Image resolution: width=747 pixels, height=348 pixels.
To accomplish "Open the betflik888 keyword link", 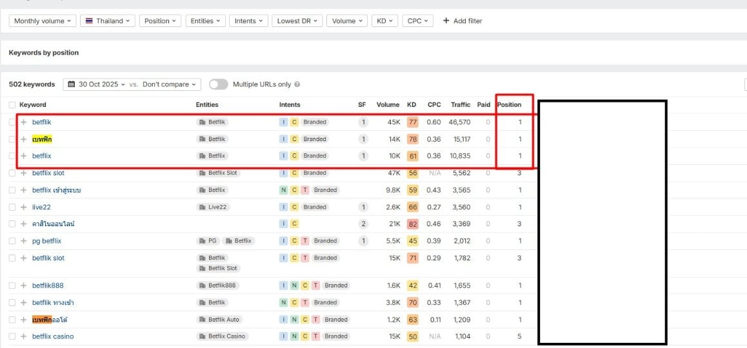I will pyautogui.click(x=48, y=285).
